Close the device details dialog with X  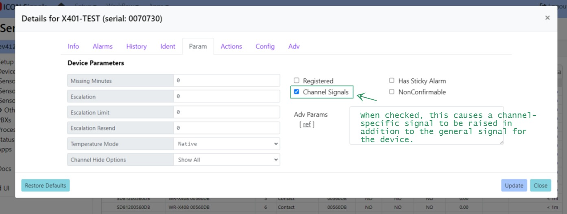coord(547,18)
